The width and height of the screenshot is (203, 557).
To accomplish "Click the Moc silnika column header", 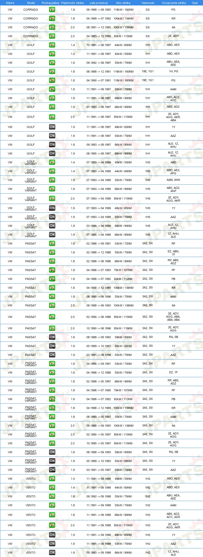I will tap(123, 3).
